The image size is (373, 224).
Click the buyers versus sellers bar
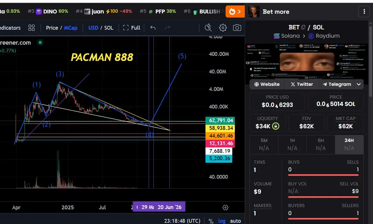click(323, 219)
